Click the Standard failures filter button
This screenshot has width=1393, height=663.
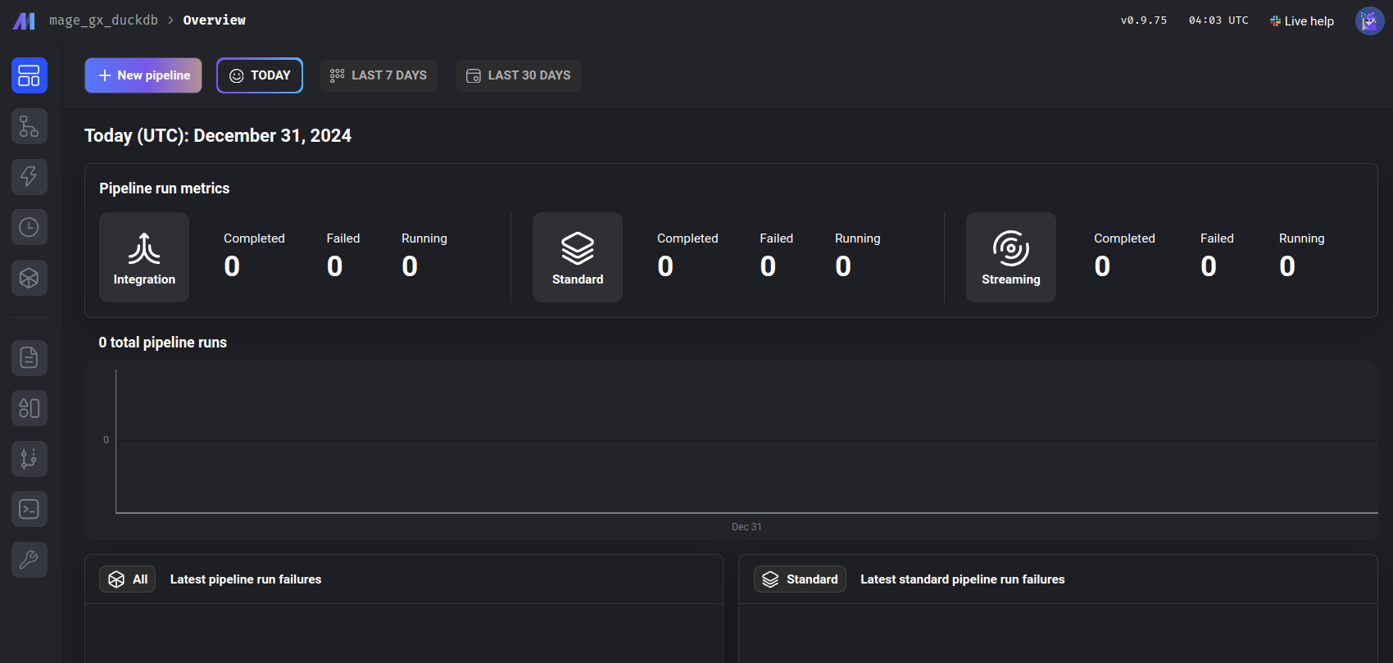tap(800, 579)
